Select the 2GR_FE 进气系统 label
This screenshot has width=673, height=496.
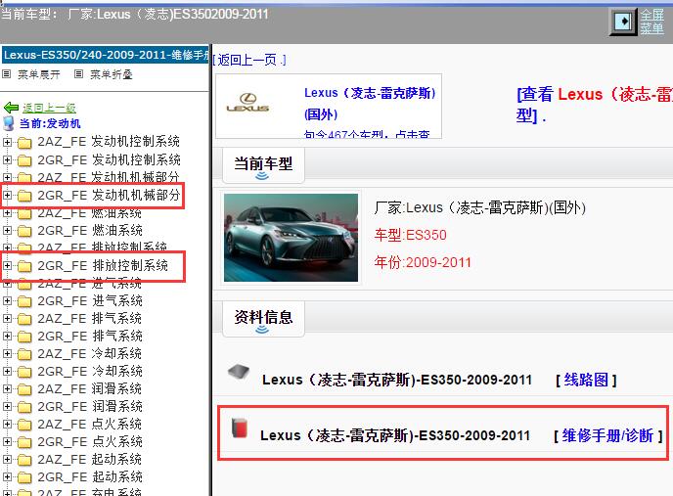pos(90,300)
